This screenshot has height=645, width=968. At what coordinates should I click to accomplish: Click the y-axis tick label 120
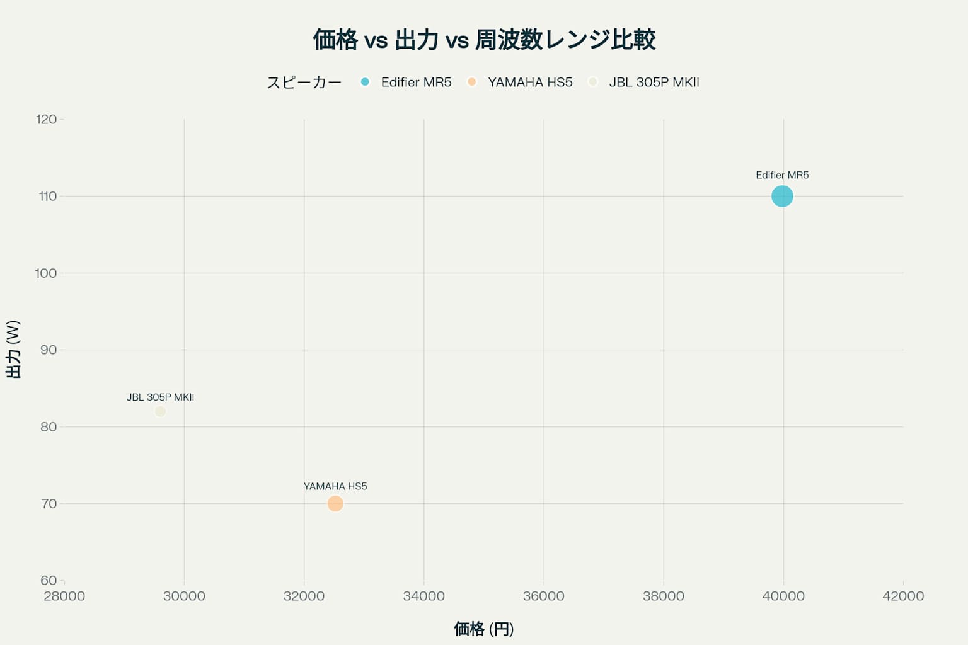[x=46, y=119]
